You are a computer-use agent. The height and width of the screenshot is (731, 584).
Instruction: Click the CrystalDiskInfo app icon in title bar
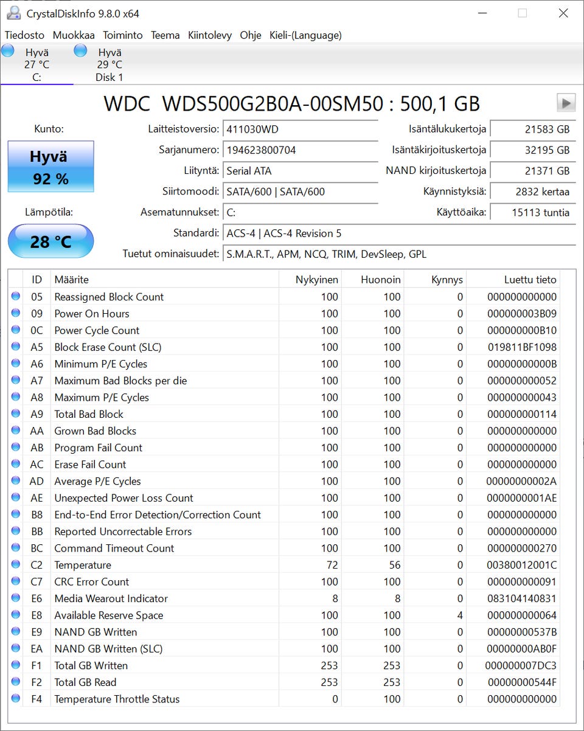point(13,13)
